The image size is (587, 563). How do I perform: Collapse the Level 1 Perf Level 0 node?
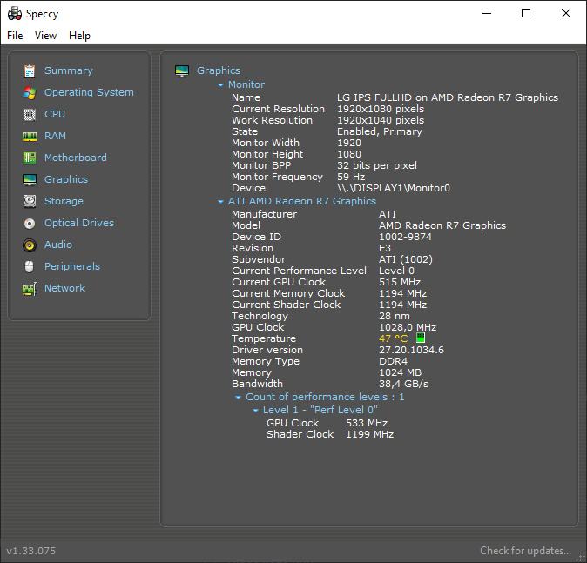coord(256,411)
